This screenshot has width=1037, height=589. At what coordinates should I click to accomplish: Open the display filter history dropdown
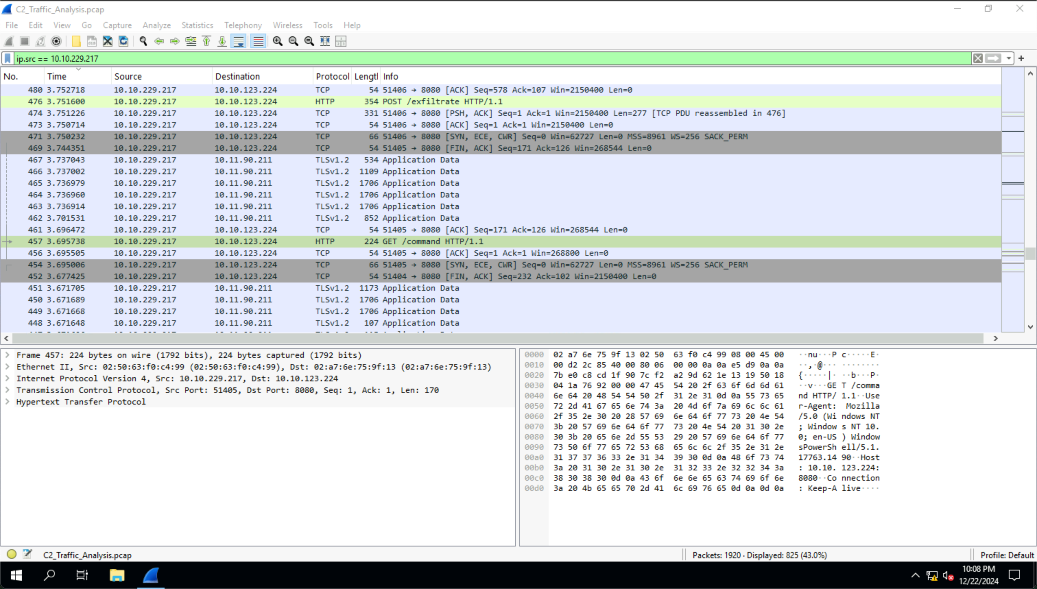(1008, 58)
